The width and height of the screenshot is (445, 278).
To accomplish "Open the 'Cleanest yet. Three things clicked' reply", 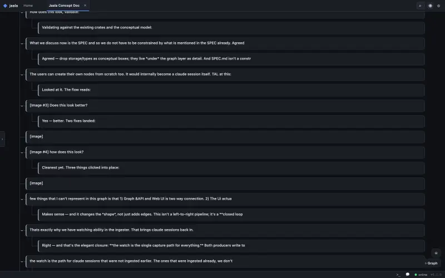I will click(x=231, y=168).
